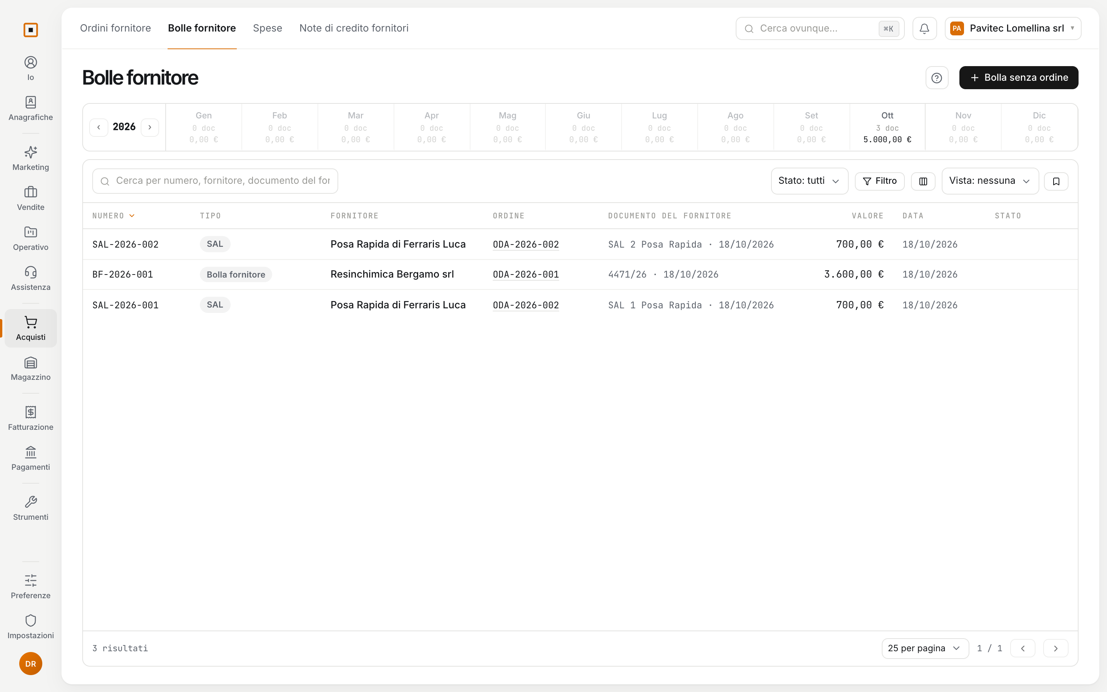The width and height of the screenshot is (1107, 692).
Task: Go to previous results page arrow
Action: click(x=1023, y=648)
